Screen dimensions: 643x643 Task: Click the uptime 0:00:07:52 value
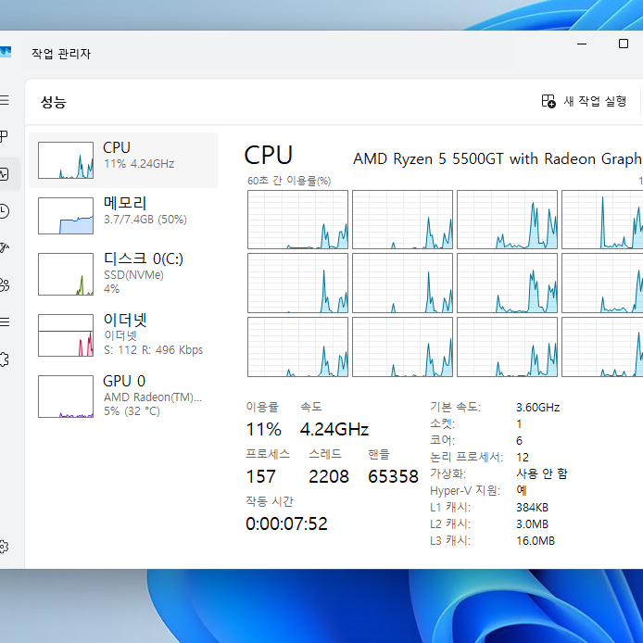tap(286, 523)
